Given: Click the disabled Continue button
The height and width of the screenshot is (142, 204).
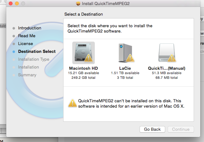Looking at the screenshot, I should [x=181, y=129].
